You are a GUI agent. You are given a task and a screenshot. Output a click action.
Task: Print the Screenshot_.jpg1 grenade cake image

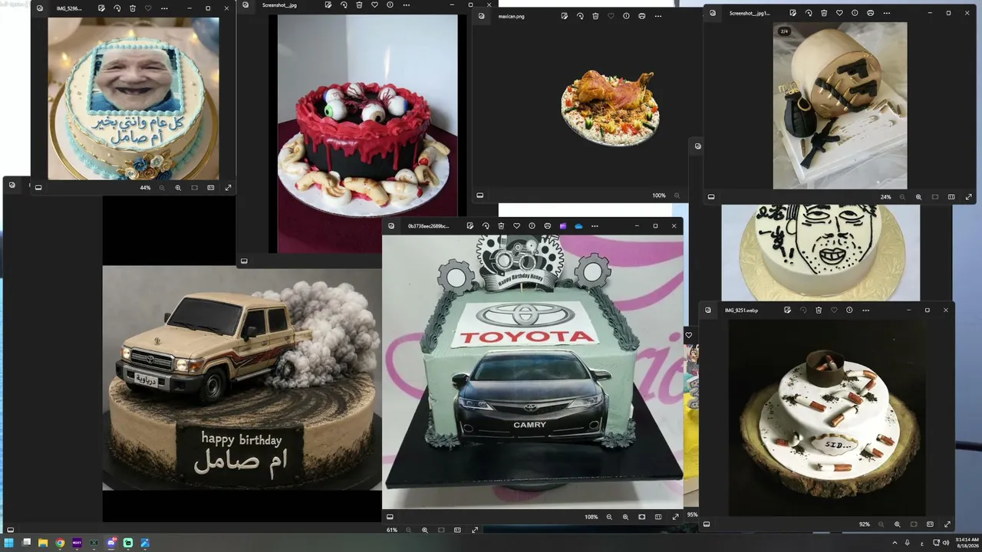pyautogui.click(x=870, y=13)
